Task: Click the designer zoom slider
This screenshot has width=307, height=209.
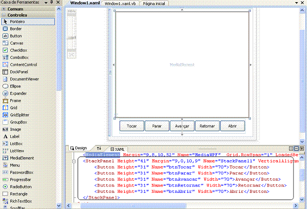Action: pos(71,38)
